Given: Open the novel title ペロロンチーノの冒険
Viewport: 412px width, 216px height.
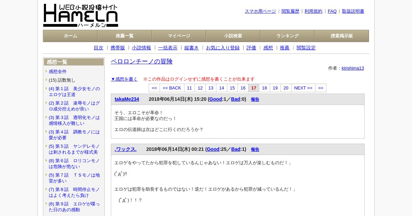Looking at the screenshot, I should (142, 61).
